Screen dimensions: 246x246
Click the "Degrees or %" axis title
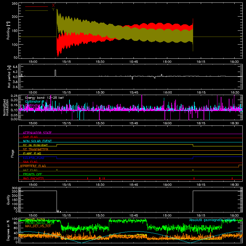(8, 231)
